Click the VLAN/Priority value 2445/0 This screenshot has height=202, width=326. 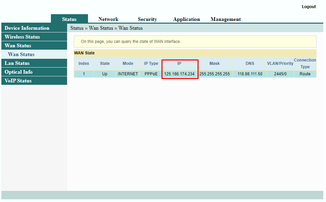[280, 74]
